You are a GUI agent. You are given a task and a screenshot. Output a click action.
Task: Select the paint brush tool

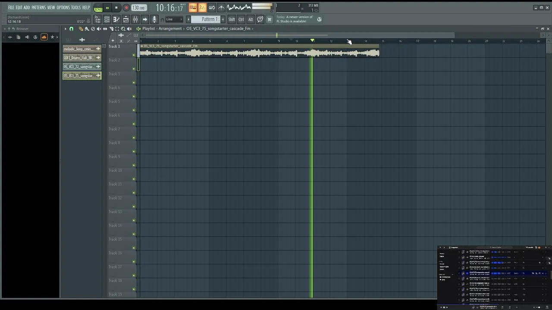87,29
